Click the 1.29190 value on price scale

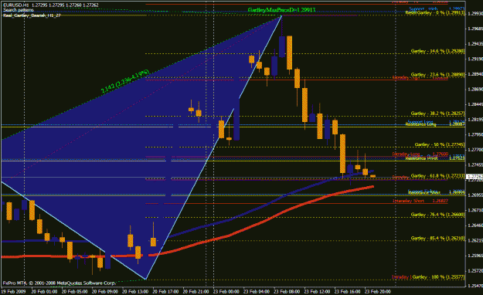click(x=474, y=59)
